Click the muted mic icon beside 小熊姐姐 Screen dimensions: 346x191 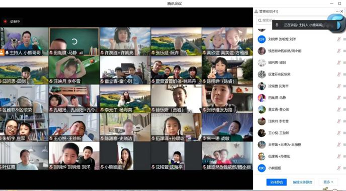[102, 167]
